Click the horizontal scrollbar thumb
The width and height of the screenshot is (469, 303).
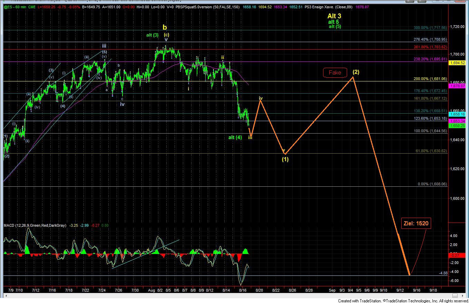(455, 296)
